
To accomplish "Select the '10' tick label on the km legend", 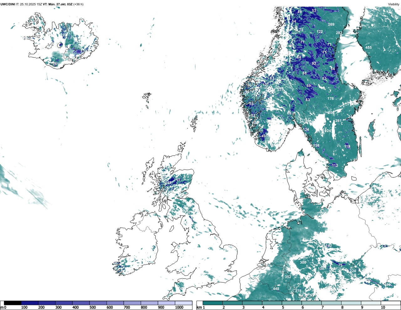I will 383,307.
